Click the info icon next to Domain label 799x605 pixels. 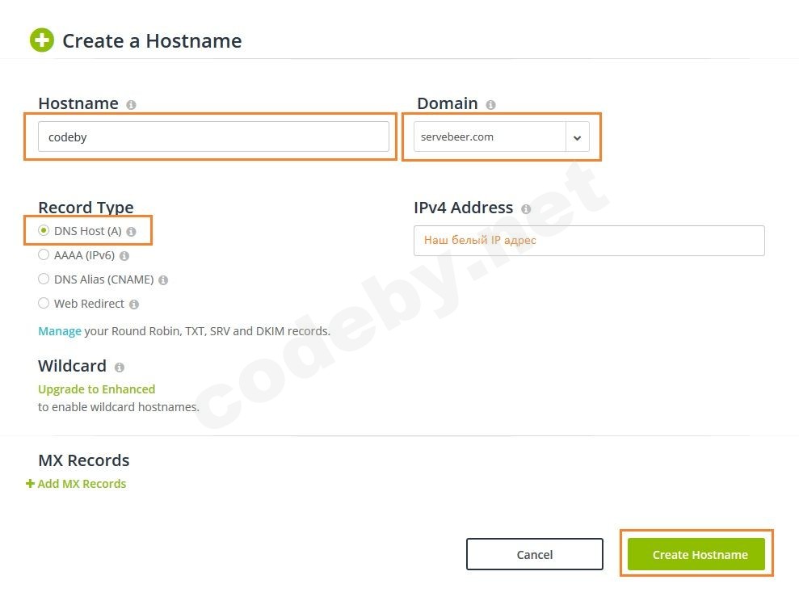tap(490, 105)
